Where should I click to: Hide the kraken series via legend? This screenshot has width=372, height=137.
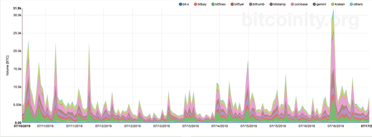(337, 4)
